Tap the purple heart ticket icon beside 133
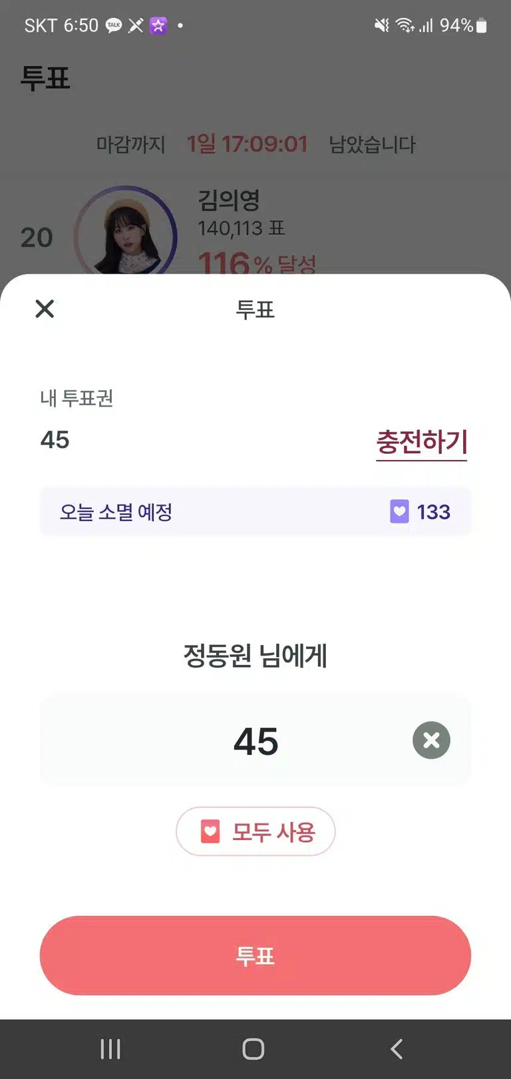This screenshot has width=511, height=1079. point(399,512)
